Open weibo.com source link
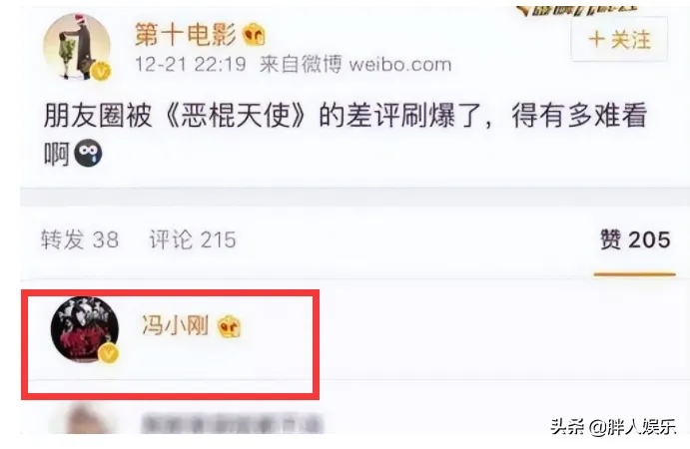The width and height of the screenshot is (690, 449). tap(400, 65)
